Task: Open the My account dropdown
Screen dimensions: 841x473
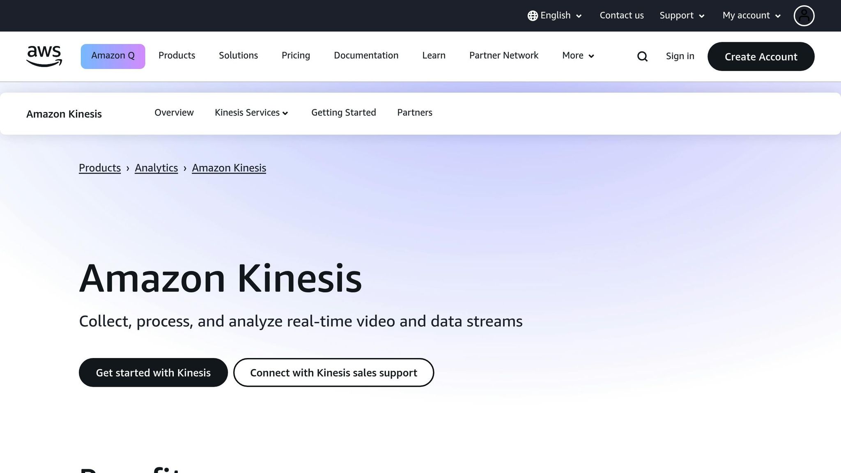Action: tap(751, 16)
